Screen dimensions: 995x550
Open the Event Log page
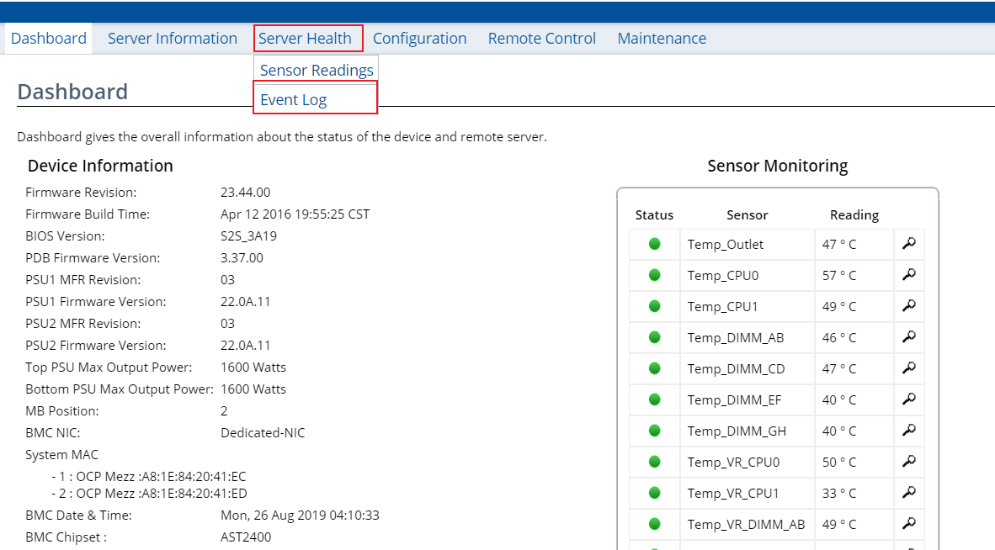294,98
